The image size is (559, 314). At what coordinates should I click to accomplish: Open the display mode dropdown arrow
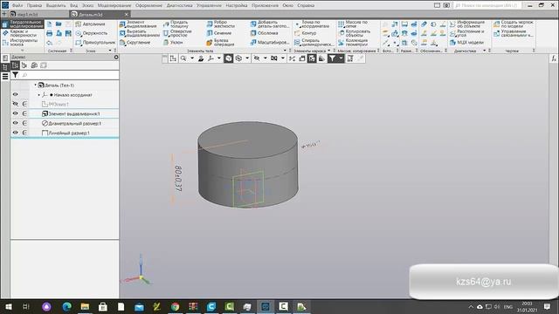(247, 58)
